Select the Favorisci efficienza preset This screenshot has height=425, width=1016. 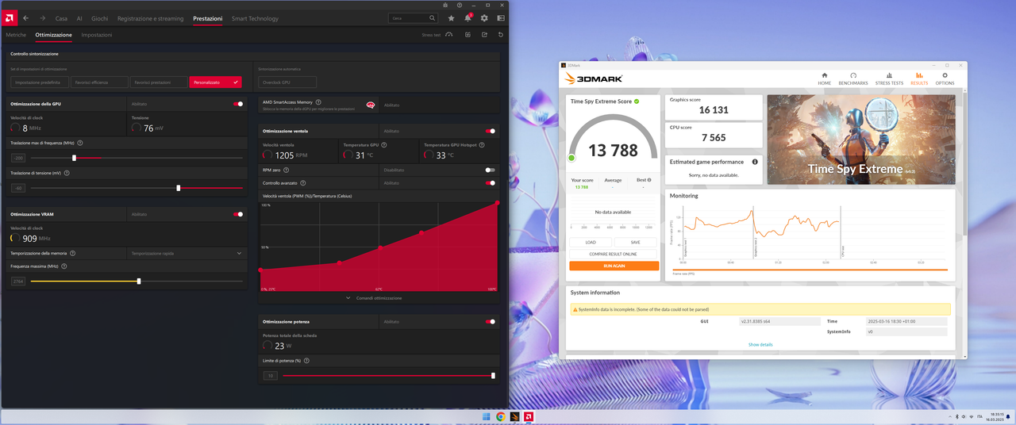(98, 82)
